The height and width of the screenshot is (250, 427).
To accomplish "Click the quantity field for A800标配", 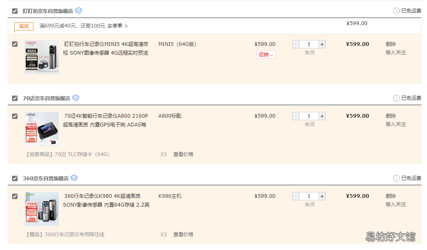I will 309,116.
